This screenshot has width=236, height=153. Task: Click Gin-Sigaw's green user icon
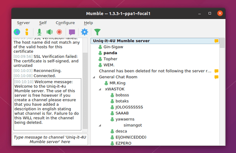coord(100,47)
